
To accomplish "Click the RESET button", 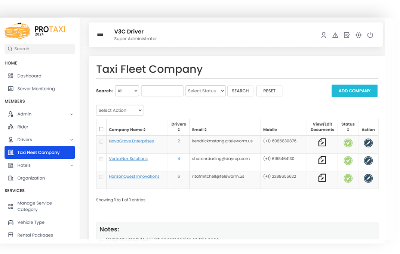I will (269, 91).
